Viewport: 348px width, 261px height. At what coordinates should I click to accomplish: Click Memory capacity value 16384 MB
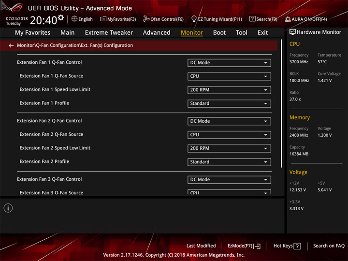pos(299,154)
